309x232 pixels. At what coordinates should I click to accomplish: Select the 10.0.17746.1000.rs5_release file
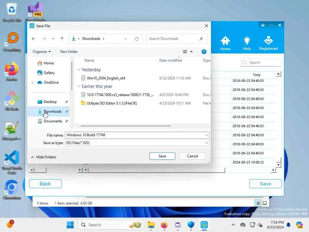(120, 95)
